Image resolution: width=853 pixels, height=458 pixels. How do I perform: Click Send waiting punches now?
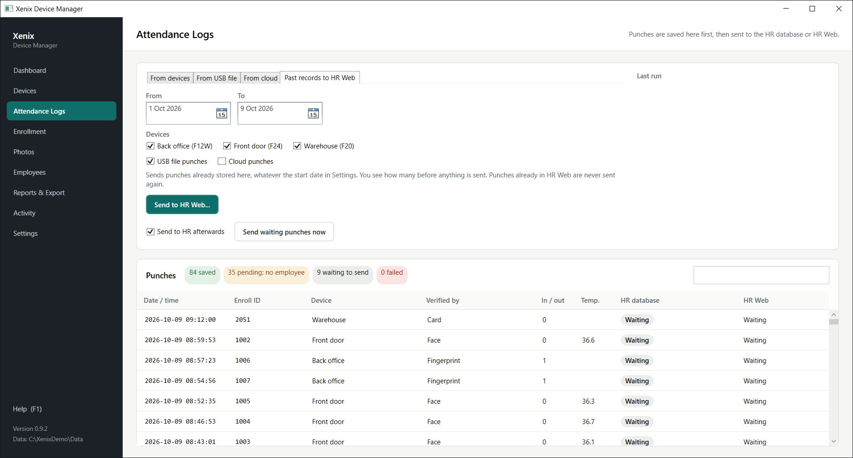(284, 232)
